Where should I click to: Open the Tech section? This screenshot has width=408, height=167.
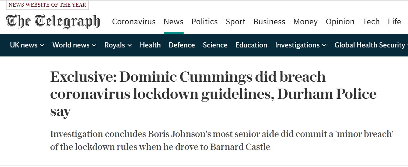click(x=371, y=22)
